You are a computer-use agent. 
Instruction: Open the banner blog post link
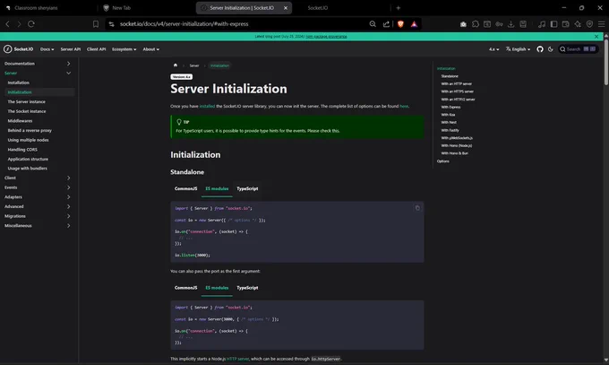click(x=326, y=37)
